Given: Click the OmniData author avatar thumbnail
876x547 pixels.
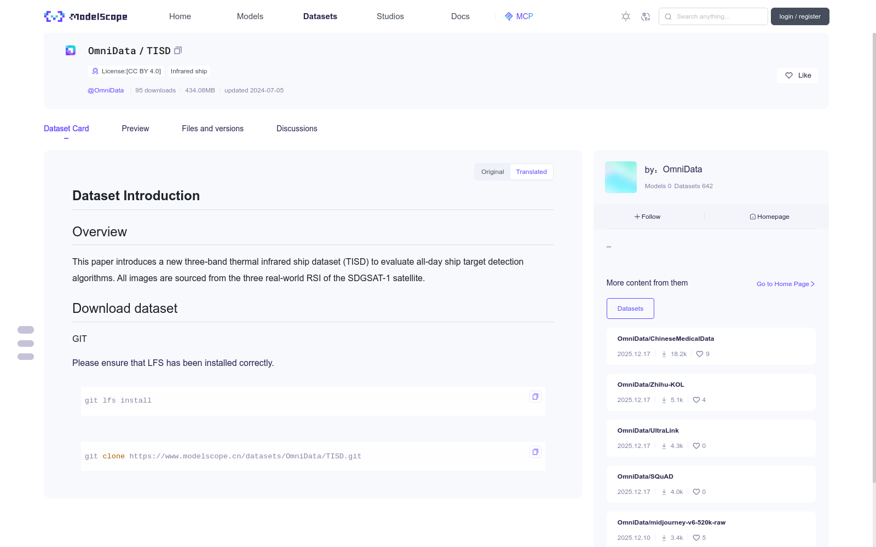Looking at the screenshot, I should point(621,177).
